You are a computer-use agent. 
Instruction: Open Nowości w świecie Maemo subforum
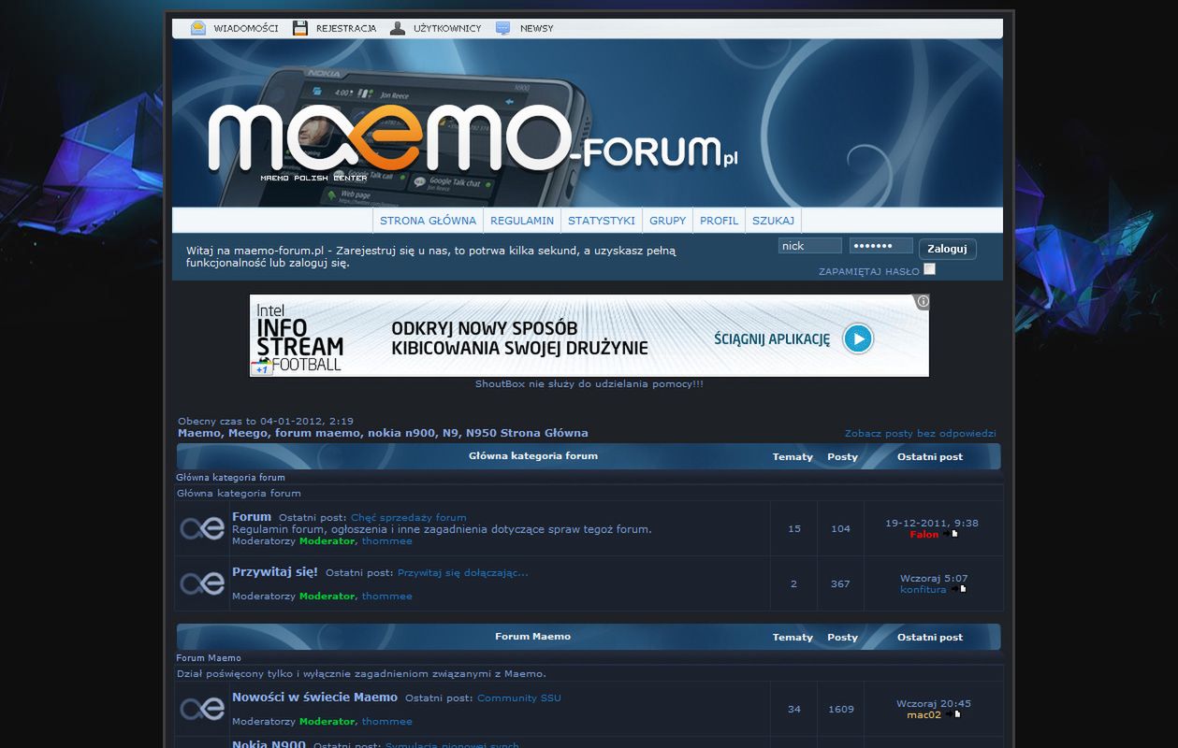314,697
